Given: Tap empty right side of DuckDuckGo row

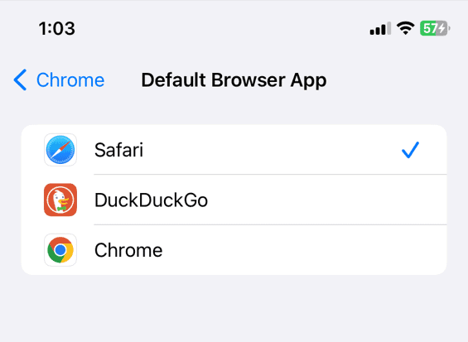Looking at the screenshot, I should pyautogui.click(x=328, y=200).
